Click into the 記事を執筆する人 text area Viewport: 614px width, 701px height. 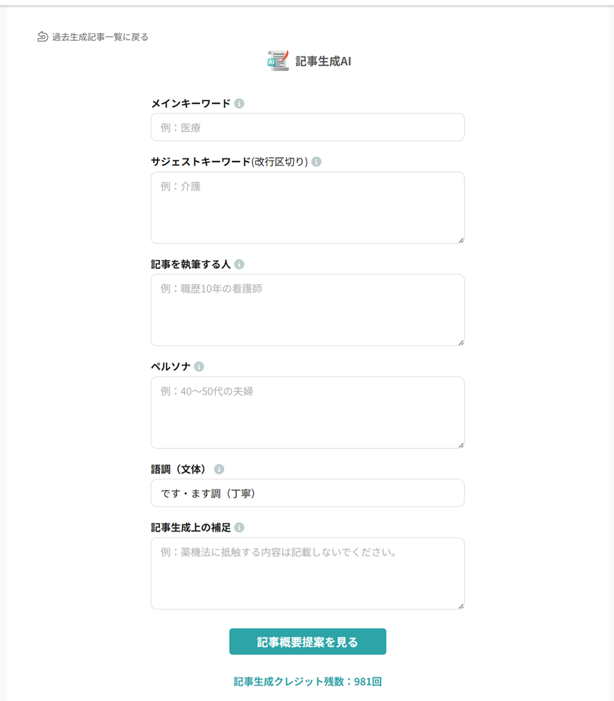[308, 310]
